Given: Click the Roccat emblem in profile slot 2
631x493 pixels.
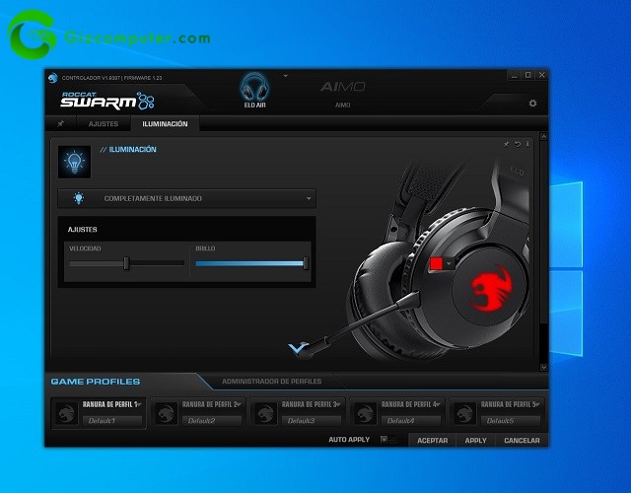Looking at the screenshot, I should 166,413.
